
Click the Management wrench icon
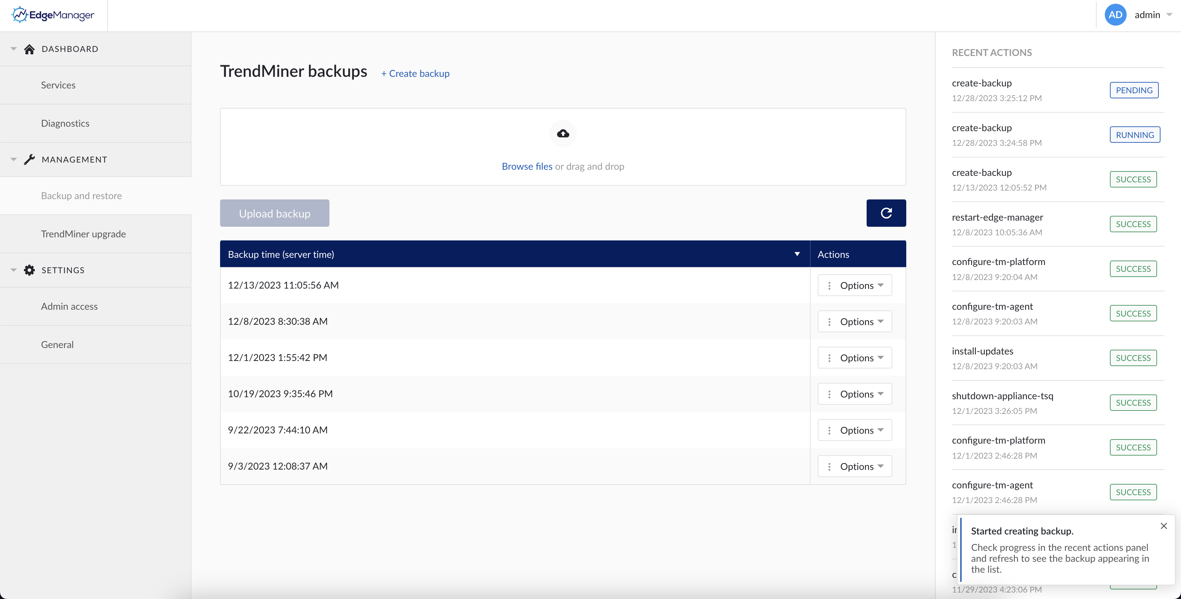tap(29, 159)
